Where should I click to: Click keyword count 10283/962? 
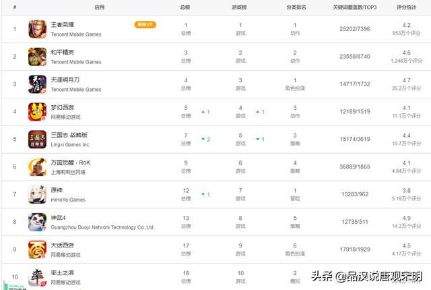(x=355, y=194)
